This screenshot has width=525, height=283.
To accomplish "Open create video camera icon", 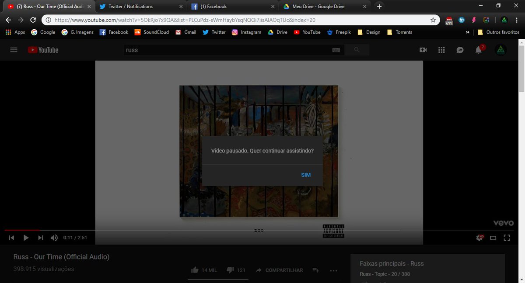I will 423,50.
